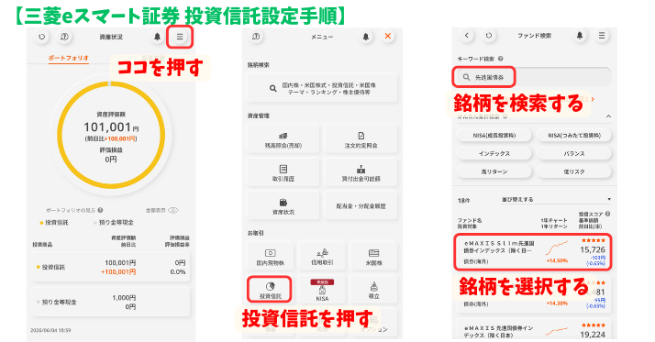The image size is (655, 342).
Task: Open 国内現物株 trading tile
Action: click(x=271, y=258)
